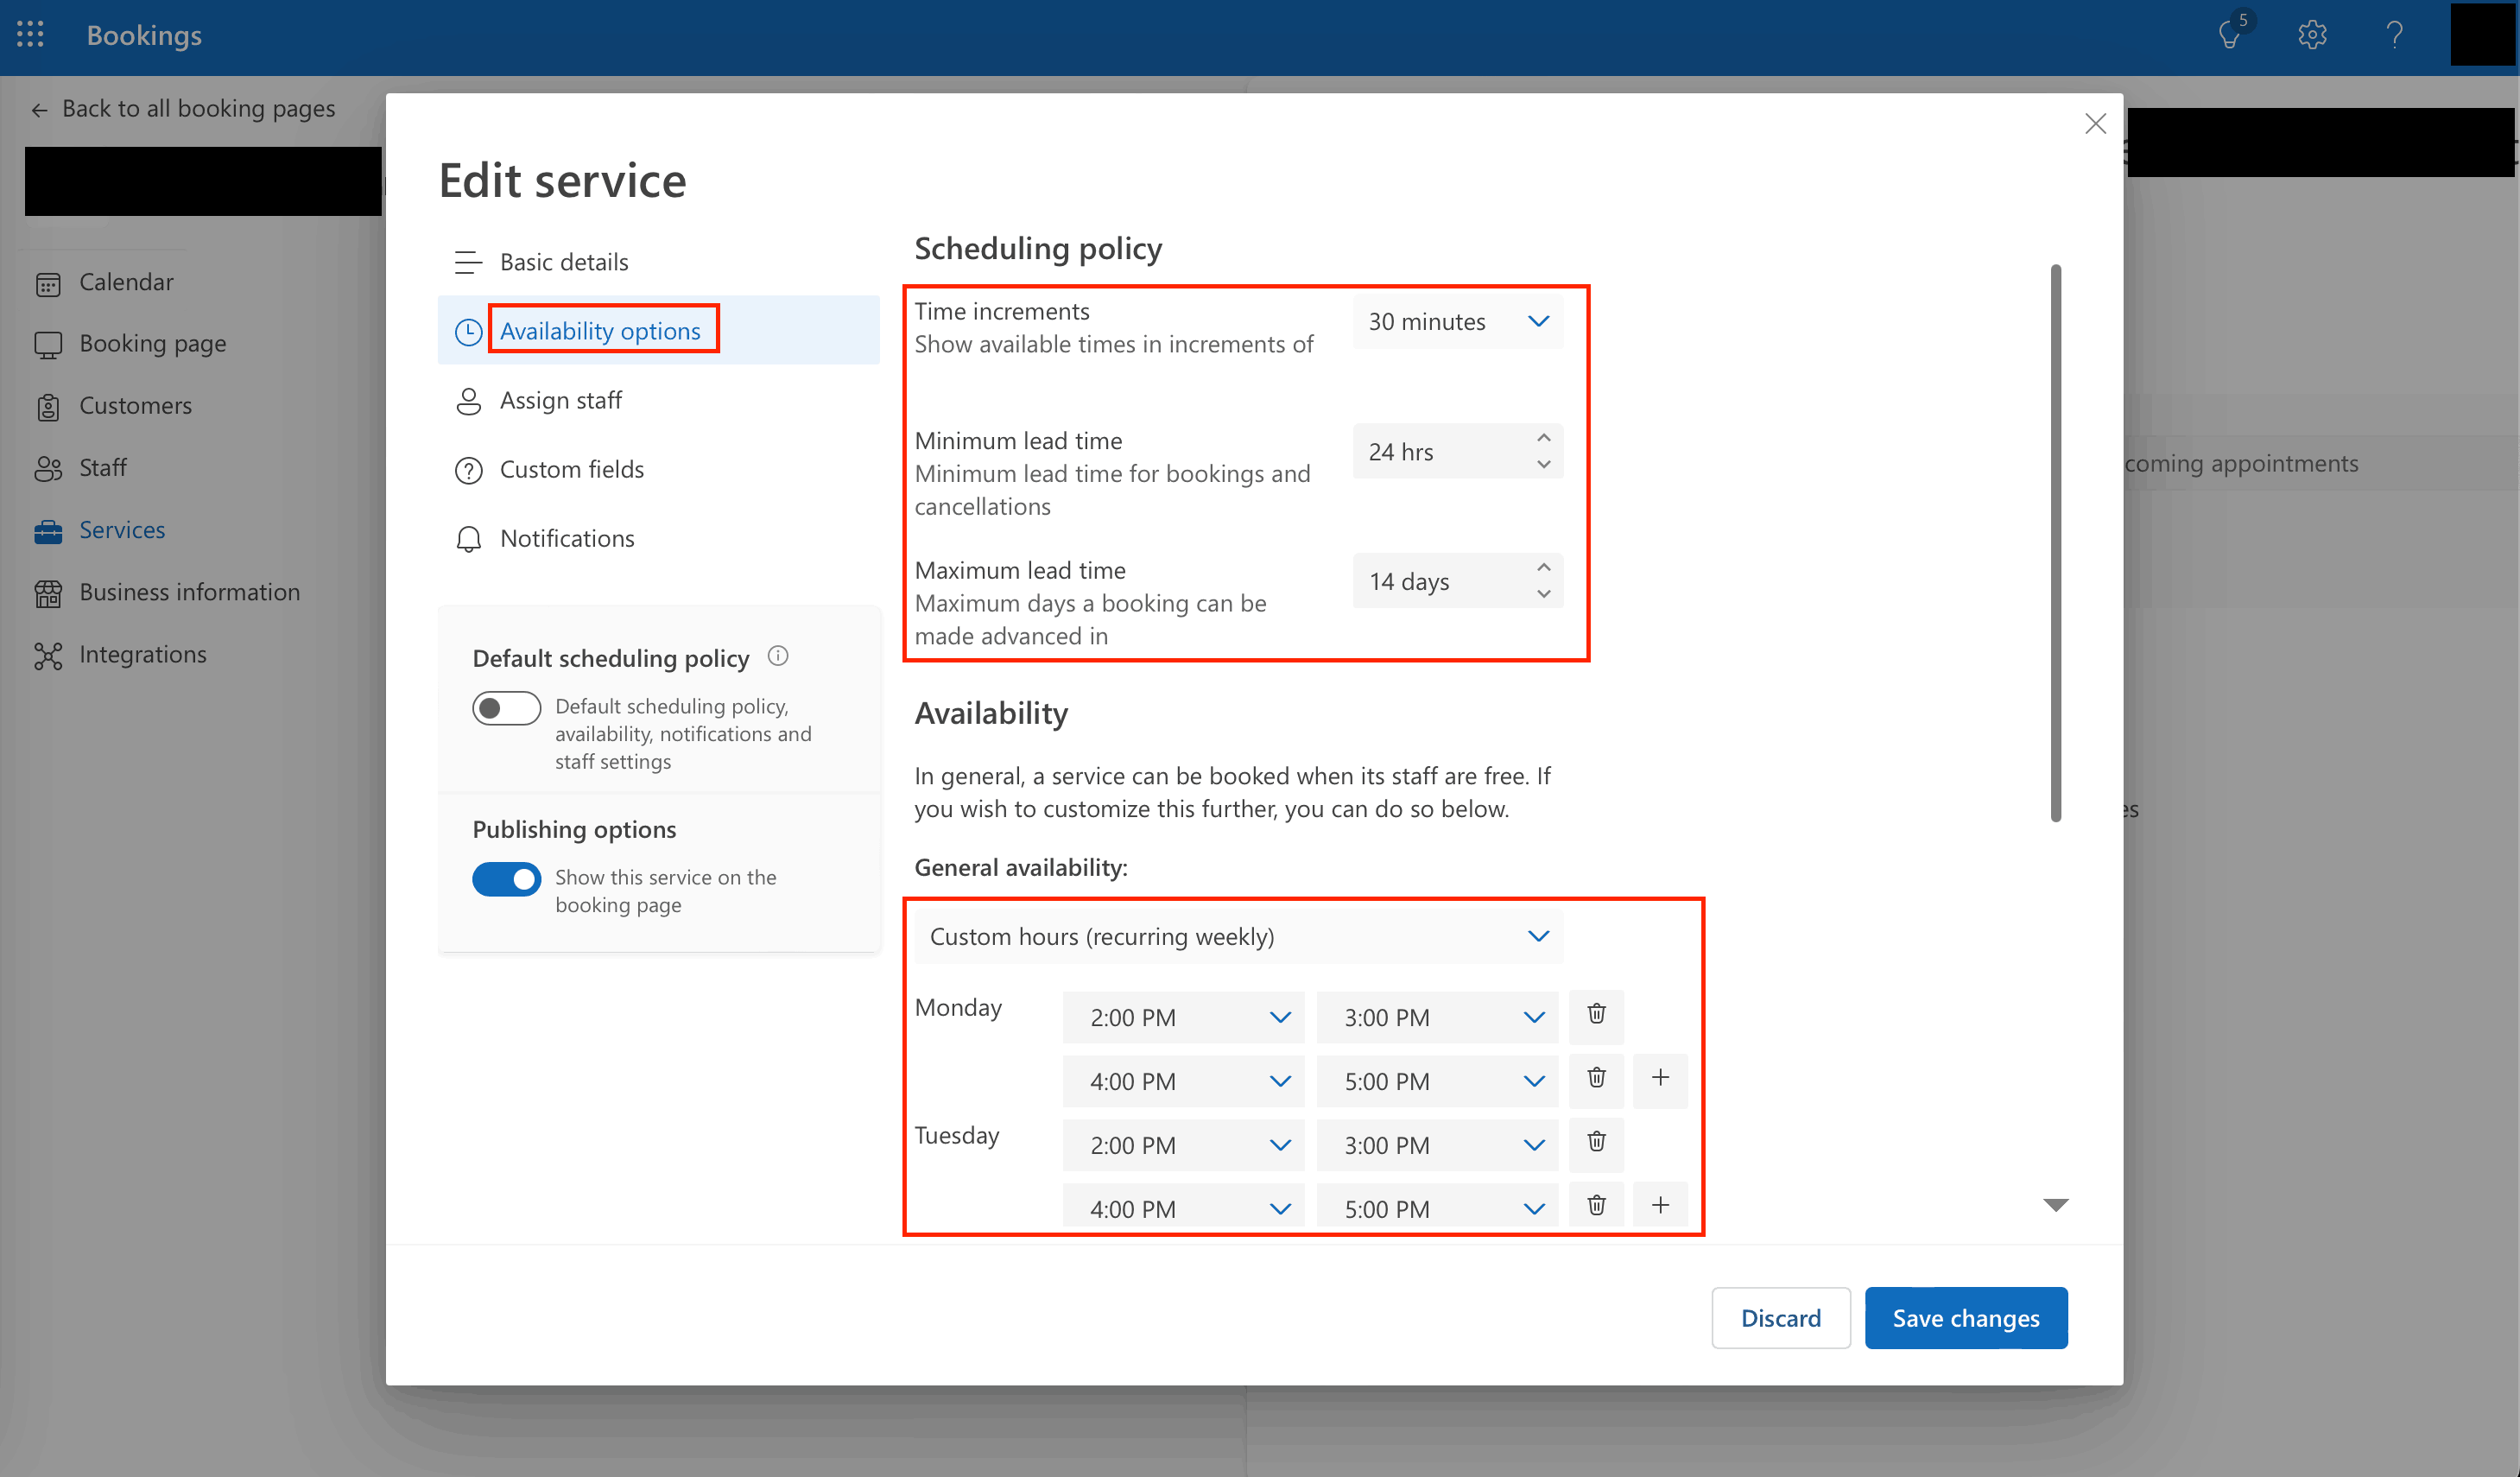
Task: Add another Tuesday time slot
Action: (1660, 1206)
